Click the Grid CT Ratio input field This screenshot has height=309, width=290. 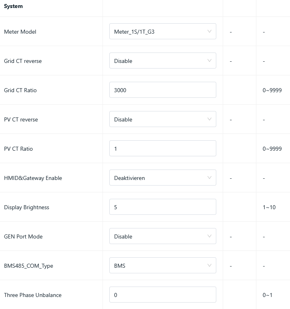point(162,90)
